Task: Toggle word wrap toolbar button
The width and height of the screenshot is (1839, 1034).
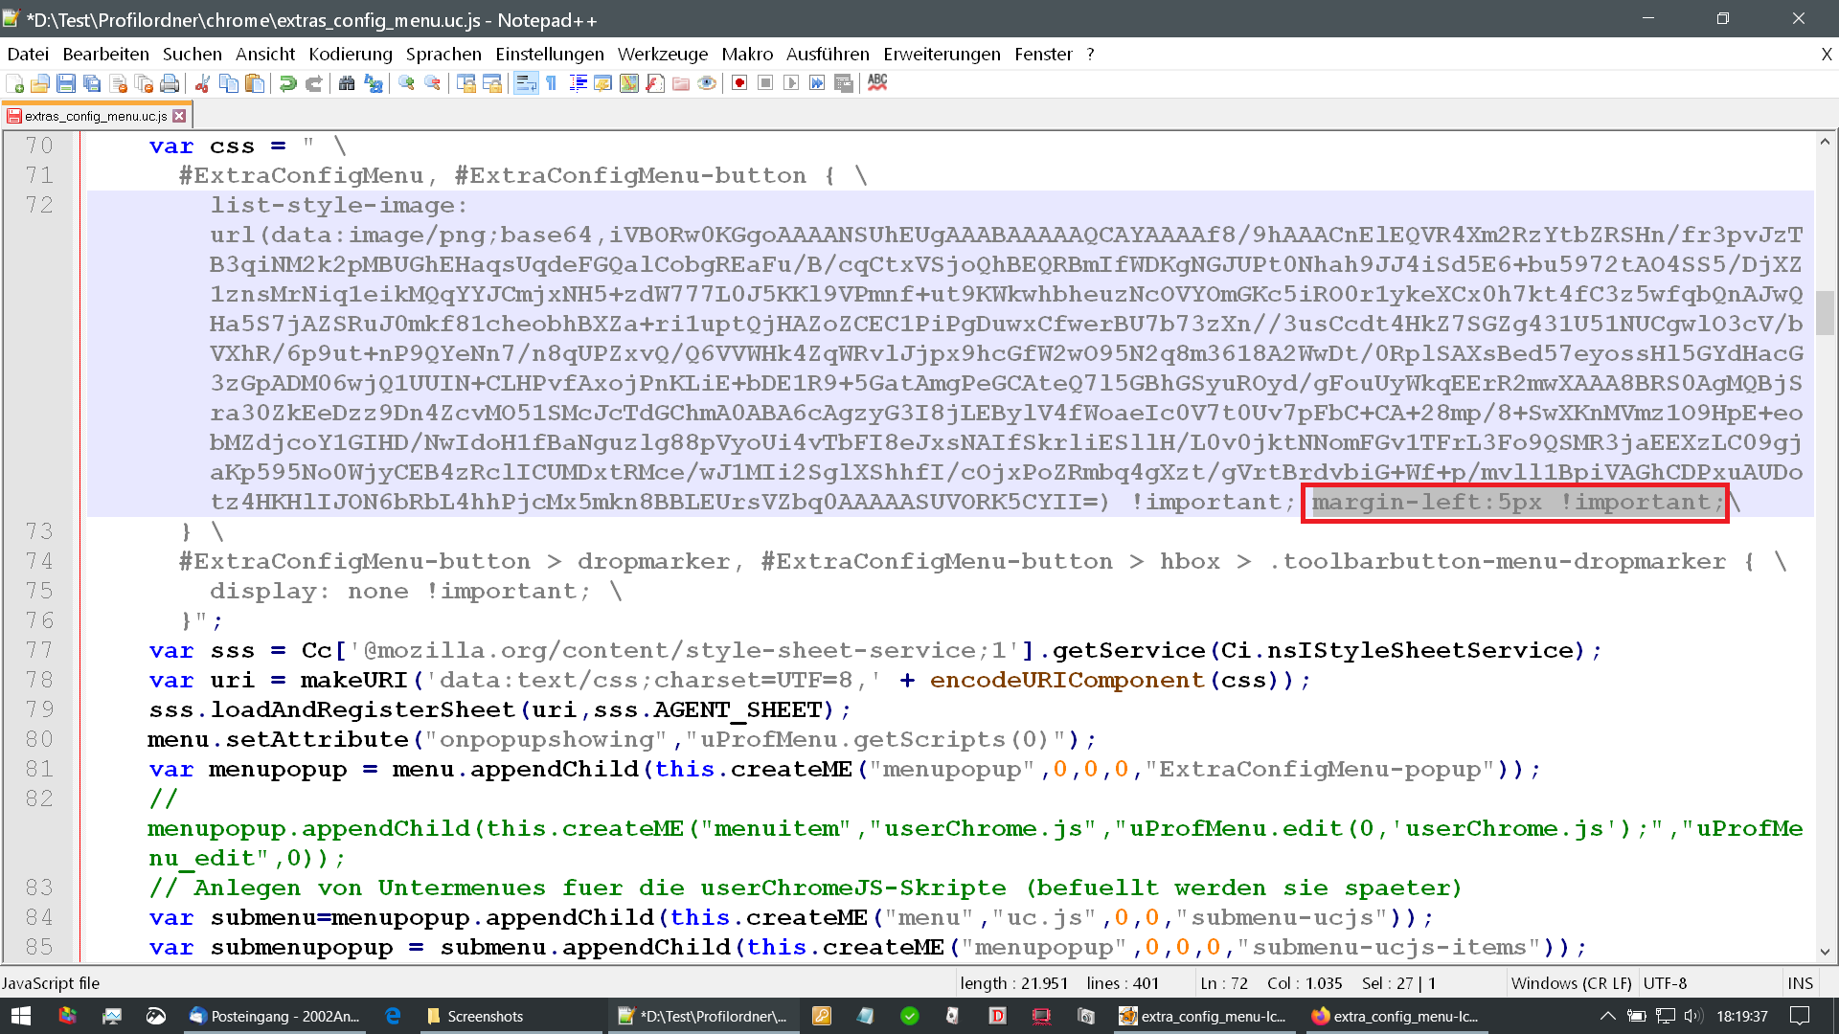Action: point(526,83)
